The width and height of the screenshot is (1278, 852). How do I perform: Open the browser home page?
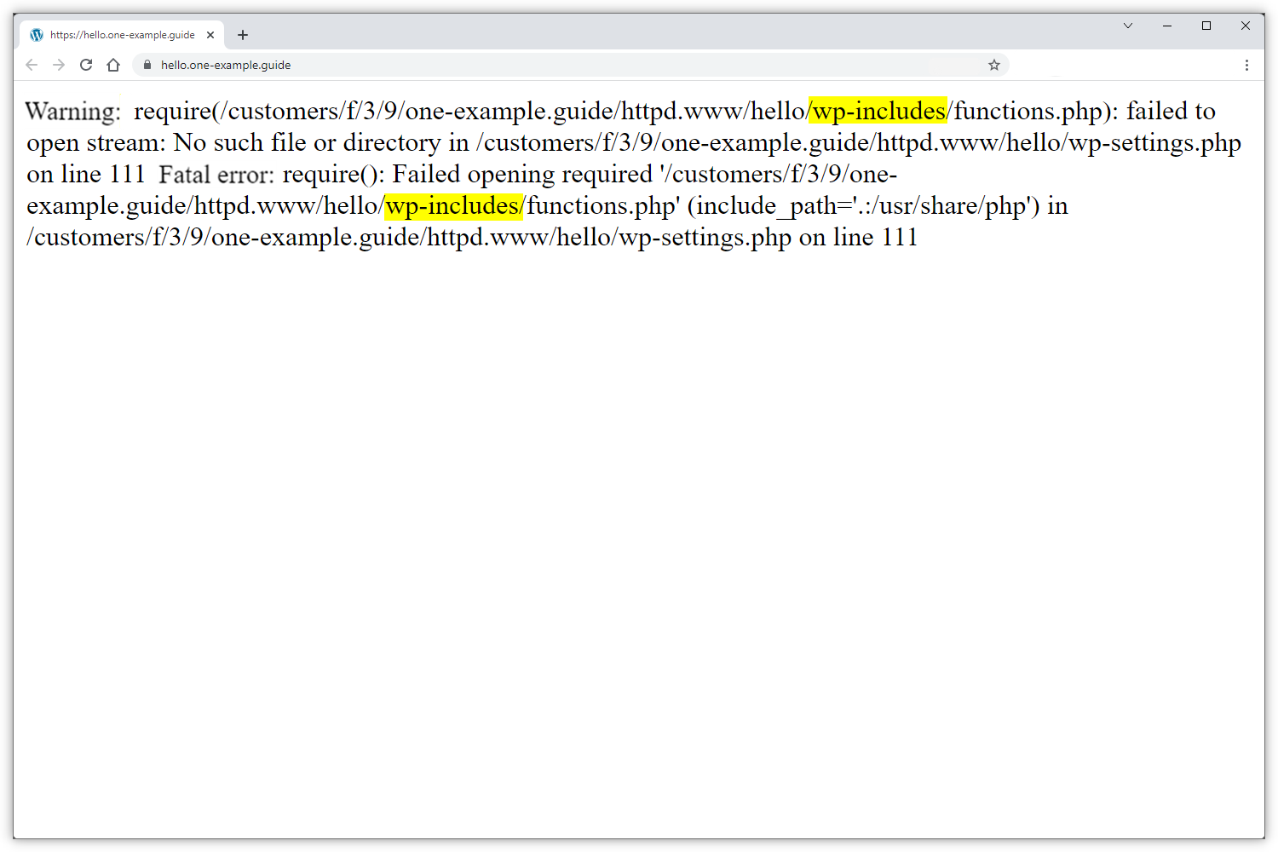point(113,65)
